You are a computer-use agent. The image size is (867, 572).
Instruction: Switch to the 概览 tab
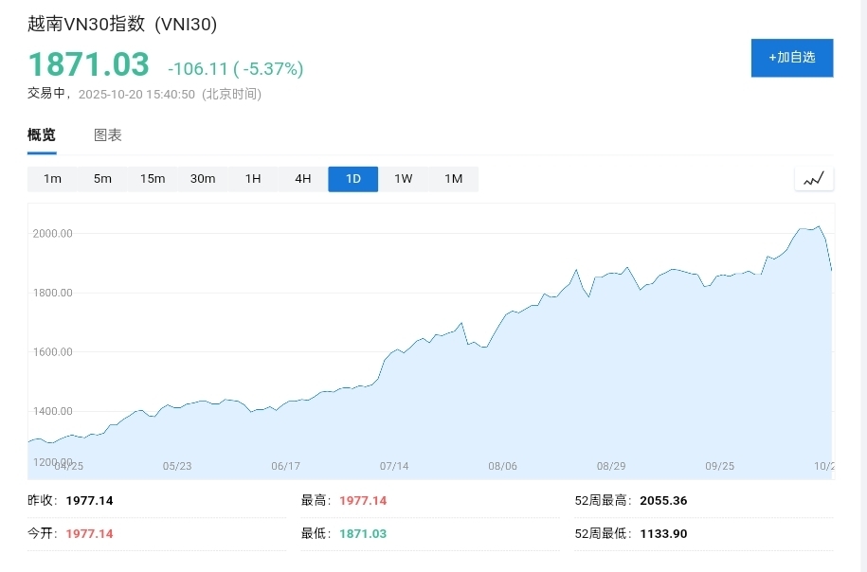(x=42, y=135)
